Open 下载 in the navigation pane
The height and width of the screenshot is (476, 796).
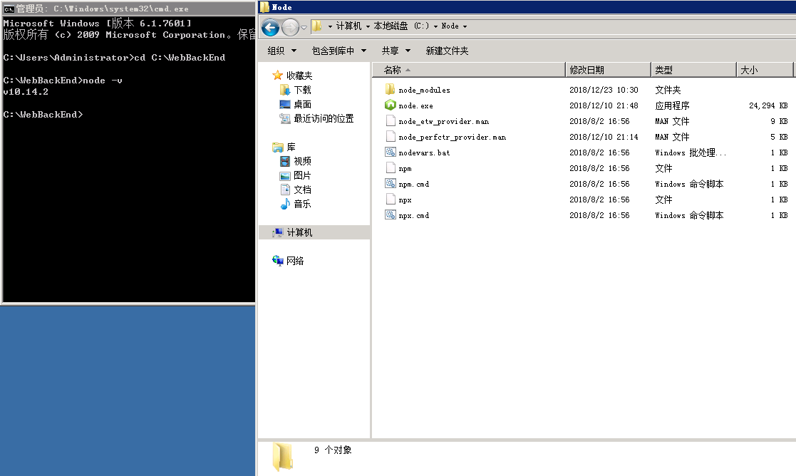pyautogui.click(x=303, y=90)
